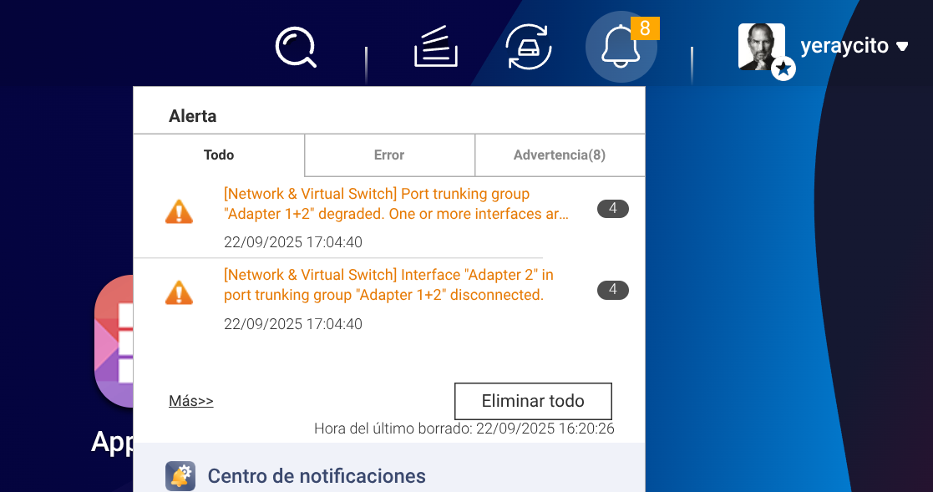Open the App Center desktop icon

pos(114,342)
